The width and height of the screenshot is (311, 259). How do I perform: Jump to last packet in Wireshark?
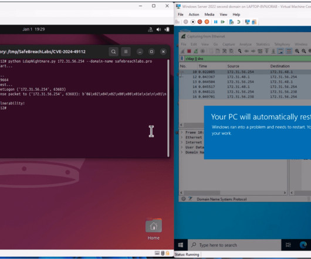(x=273, y=51)
